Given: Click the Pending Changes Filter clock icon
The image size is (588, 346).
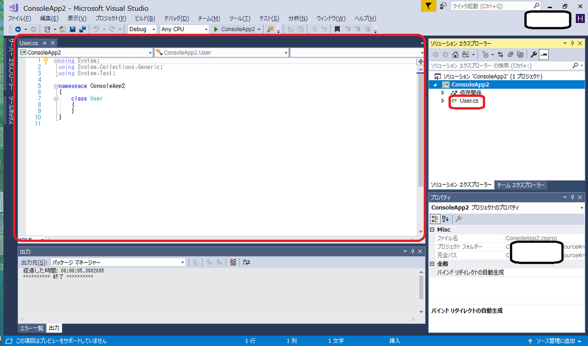Looking at the screenshot, I should [x=486, y=54].
